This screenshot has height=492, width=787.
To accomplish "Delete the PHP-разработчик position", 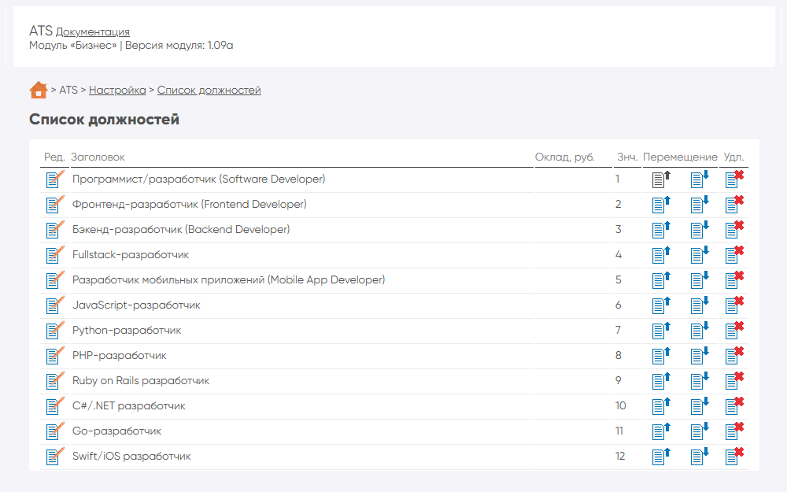I will click(734, 356).
